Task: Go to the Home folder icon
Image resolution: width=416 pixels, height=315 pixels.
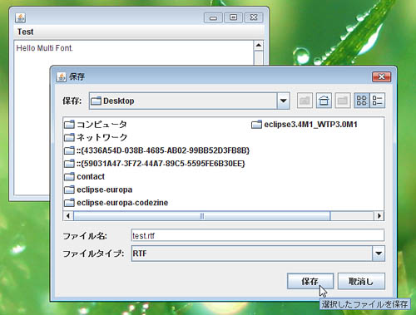Action: point(324,101)
